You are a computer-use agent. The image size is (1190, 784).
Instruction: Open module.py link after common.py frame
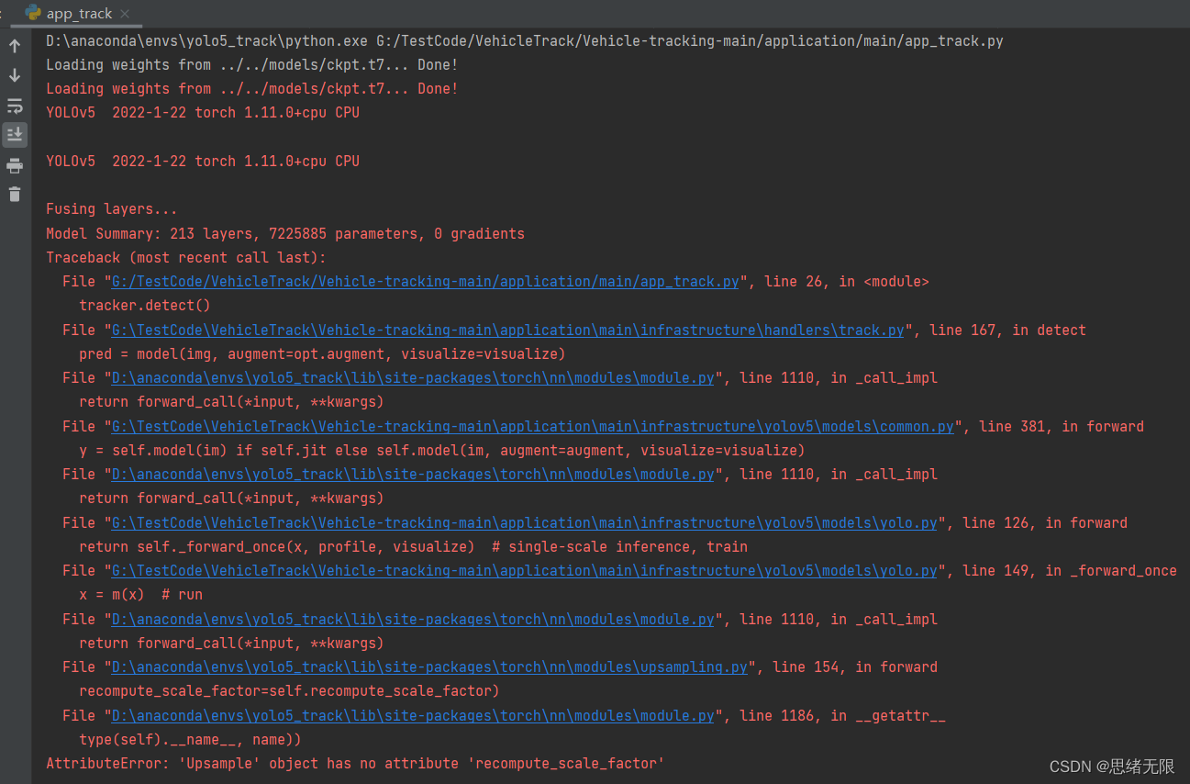coord(413,475)
